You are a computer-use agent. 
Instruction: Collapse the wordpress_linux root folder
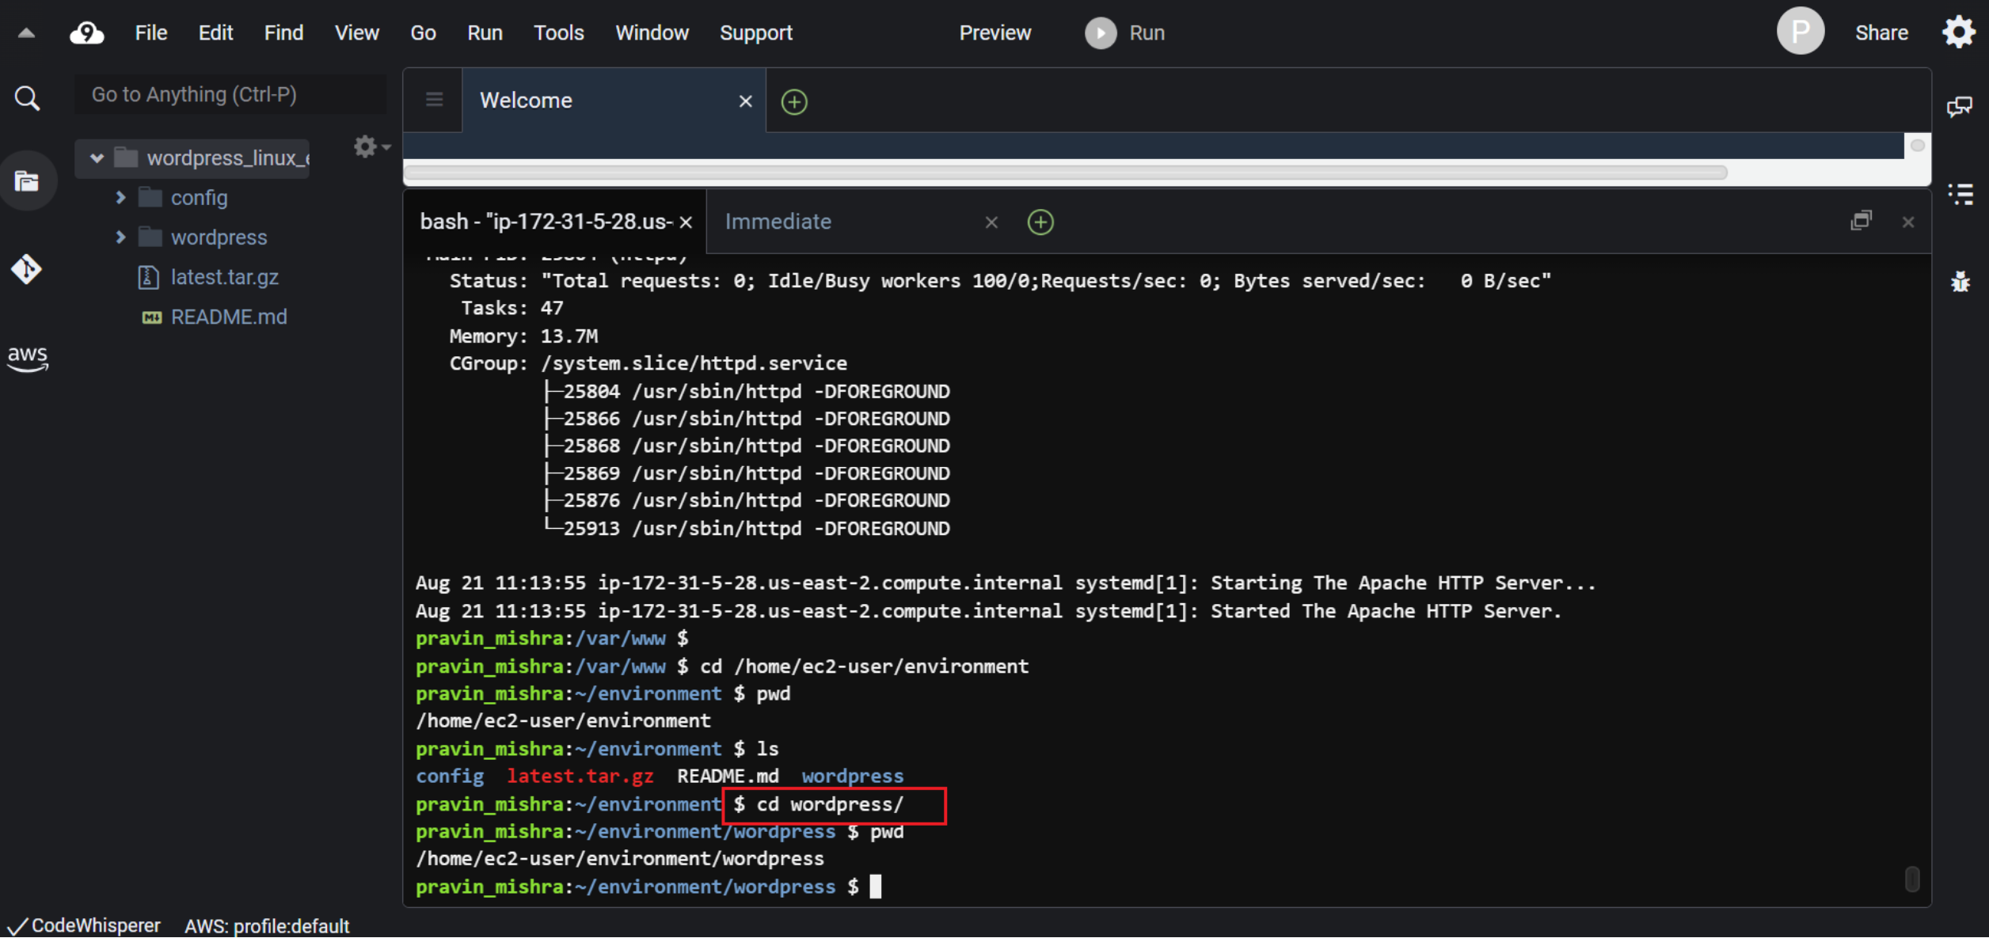[x=97, y=158]
